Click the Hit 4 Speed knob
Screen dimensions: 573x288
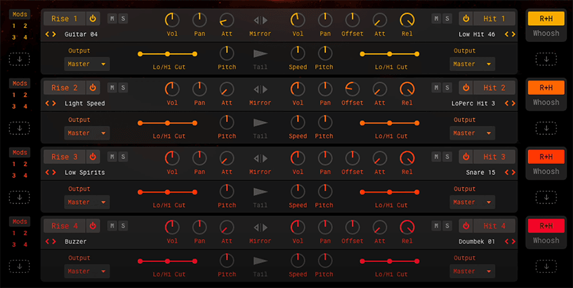(x=298, y=261)
